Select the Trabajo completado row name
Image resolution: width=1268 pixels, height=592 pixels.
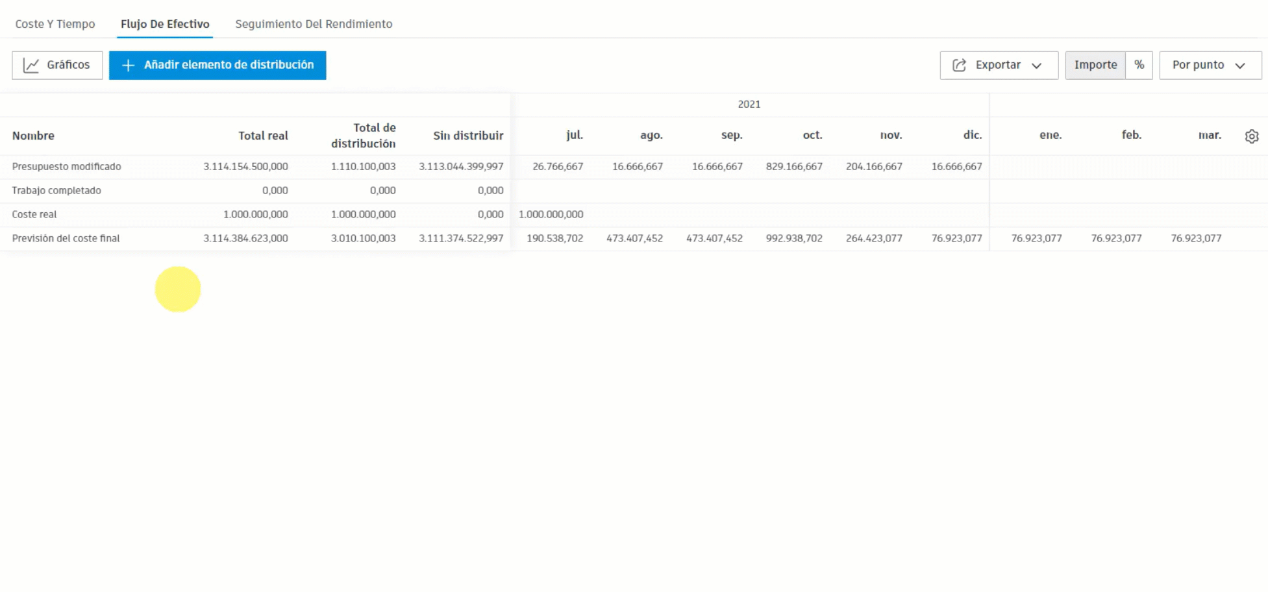56,191
